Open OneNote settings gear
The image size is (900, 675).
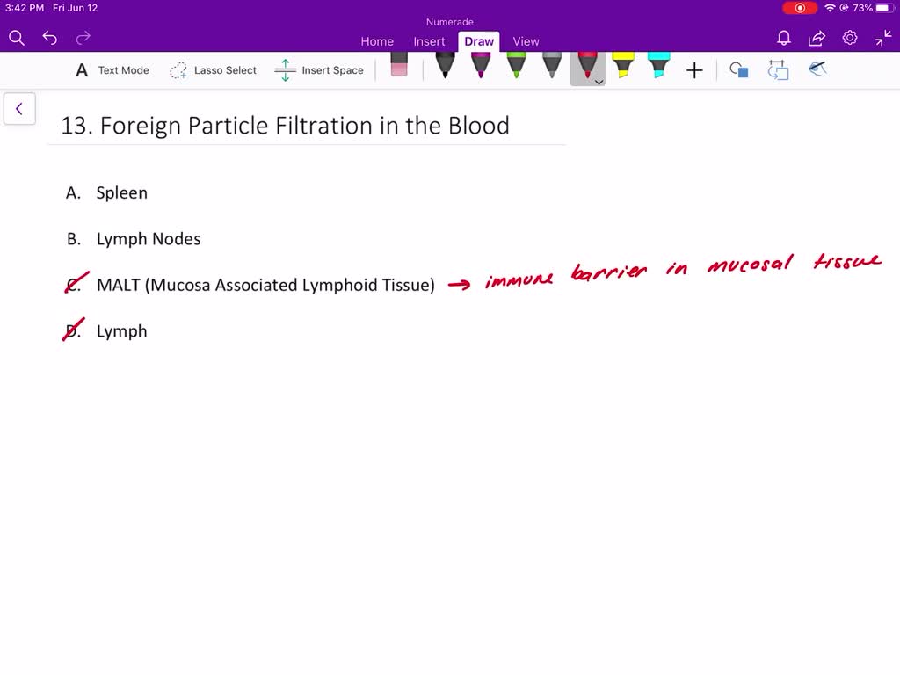pyautogui.click(x=849, y=39)
